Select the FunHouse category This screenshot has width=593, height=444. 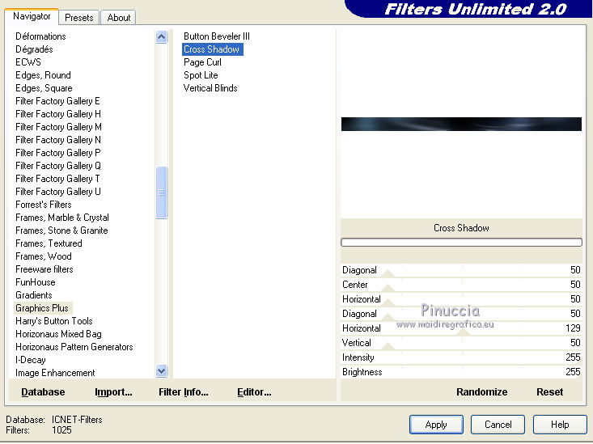(36, 282)
